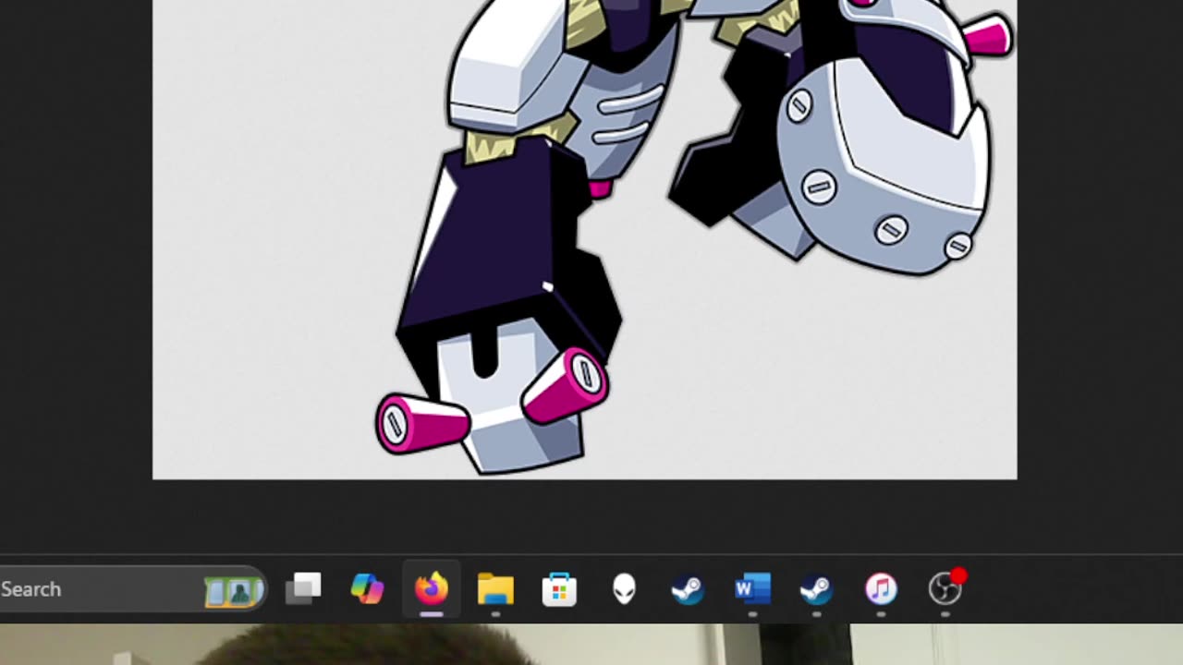1183x665 pixels.
Task: Launch Alienware Command Center alien-head icon
Action: [x=625, y=588]
